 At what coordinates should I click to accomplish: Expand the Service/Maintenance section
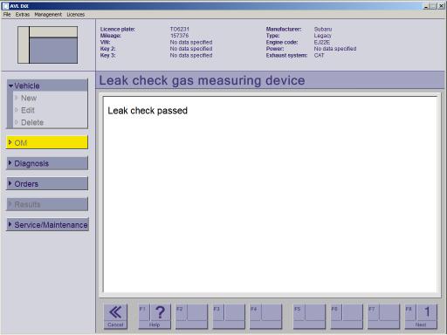[47, 225]
